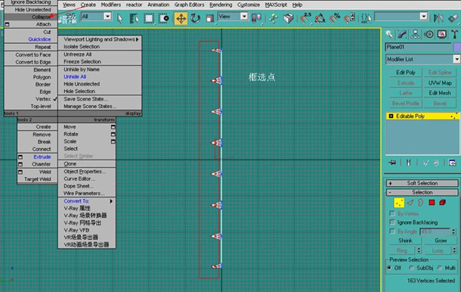Click the Edit Poly modifier button
This screenshot has width=461, height=292.
pyautogui.click(x=406, y=73)
